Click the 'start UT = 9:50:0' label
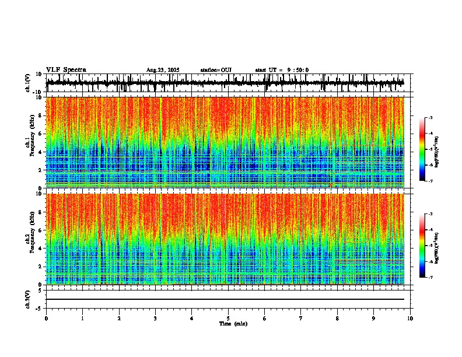This screenshot has width=462, height=357. (282, 70)
